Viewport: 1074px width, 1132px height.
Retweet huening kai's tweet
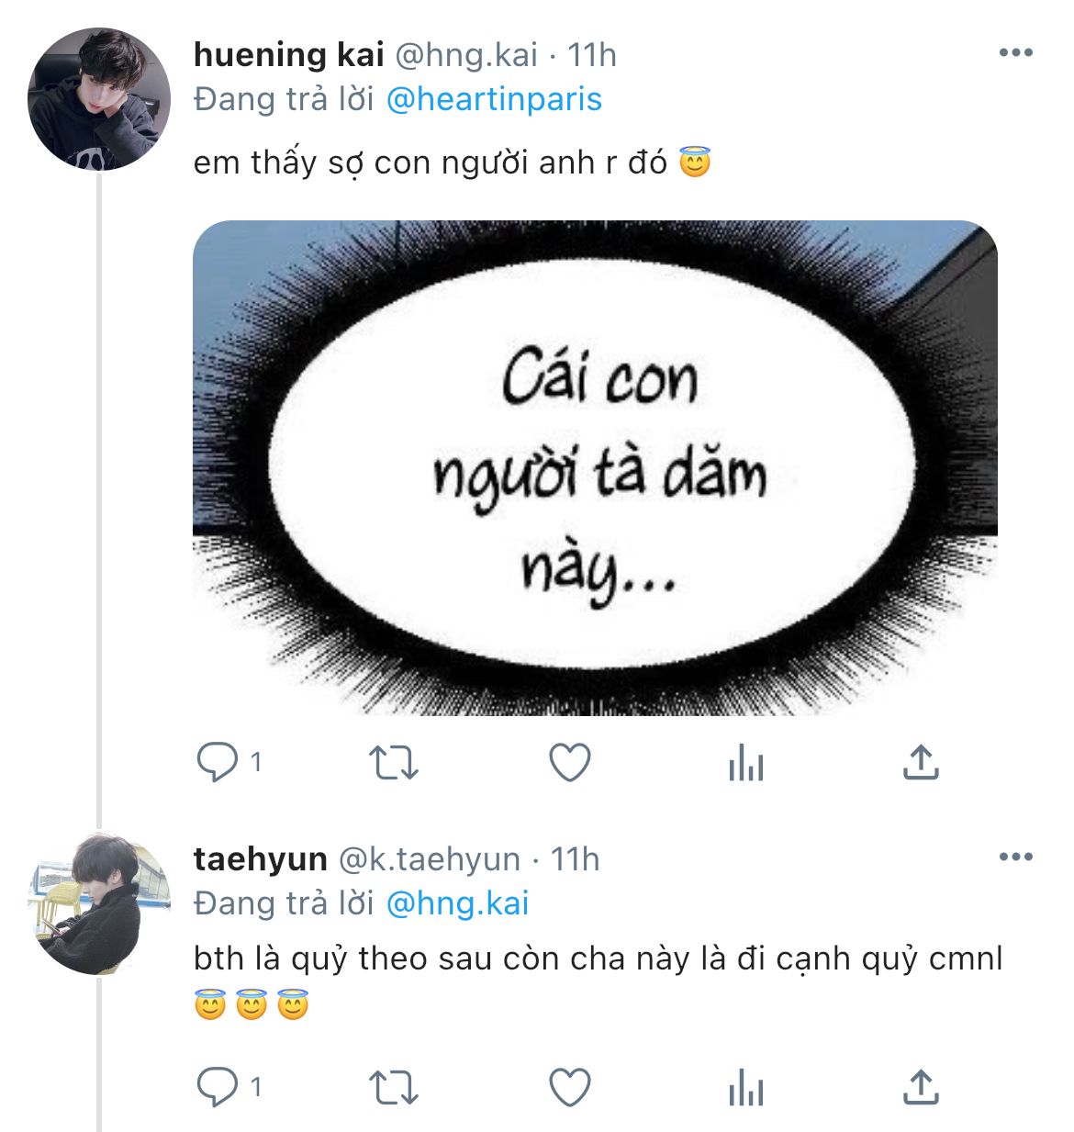click(393, 762)
